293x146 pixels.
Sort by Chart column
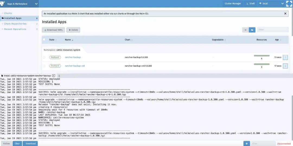point(129,40)
